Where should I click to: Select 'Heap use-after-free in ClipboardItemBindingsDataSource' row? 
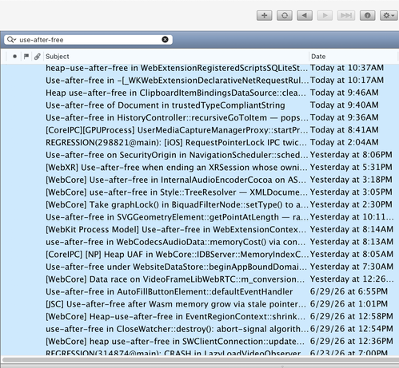coord(199,93)
